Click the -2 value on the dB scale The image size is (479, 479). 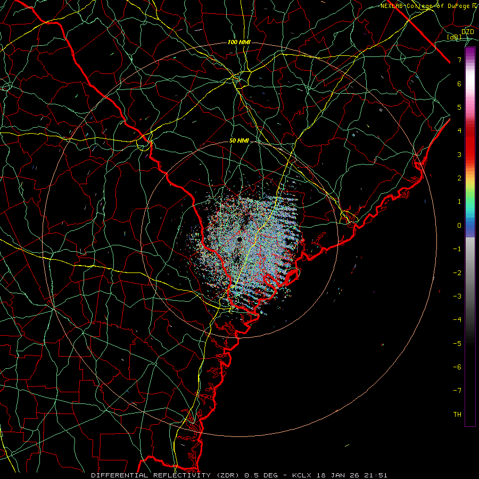(x=457, y=272)
